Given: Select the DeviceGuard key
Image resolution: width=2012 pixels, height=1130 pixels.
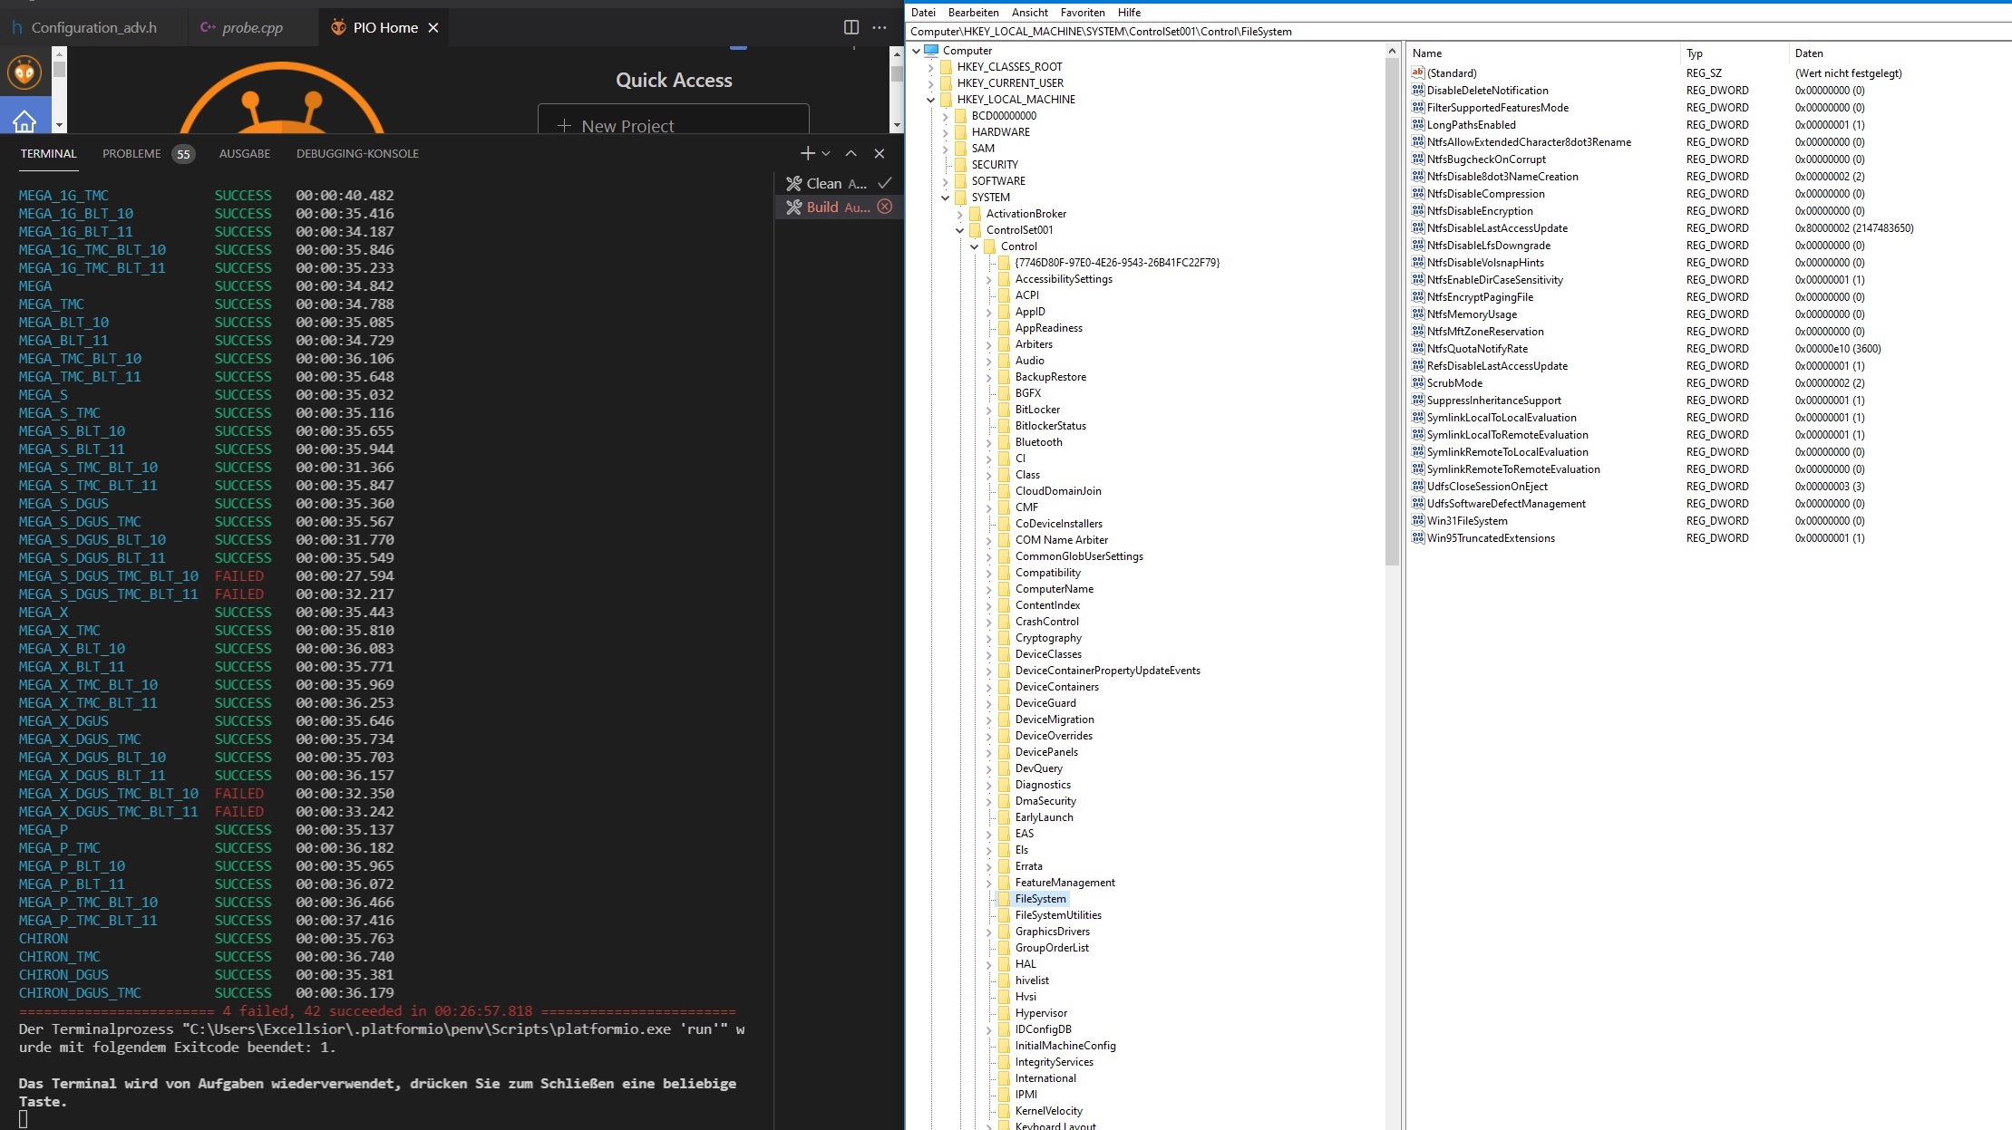Looking at the screenshot, I should point(1045,703).
